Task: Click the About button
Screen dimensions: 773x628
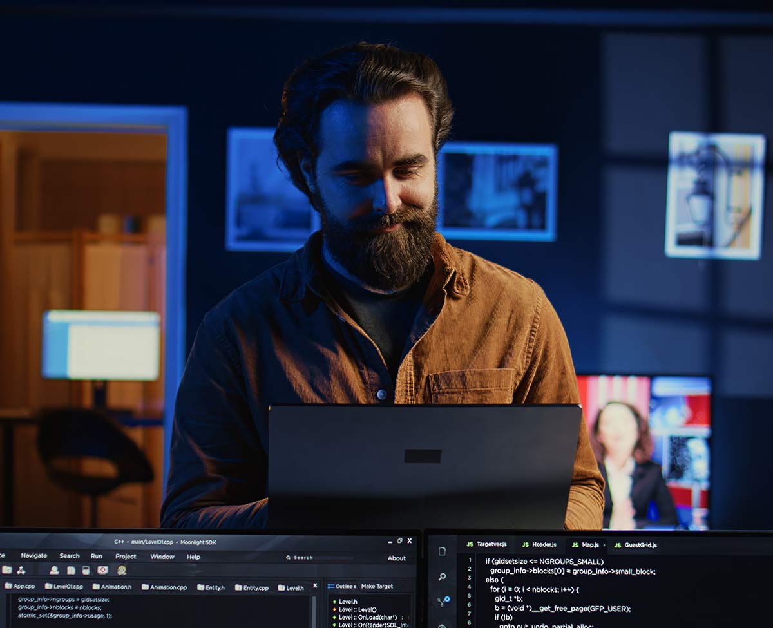Action: tap(397, 558)
